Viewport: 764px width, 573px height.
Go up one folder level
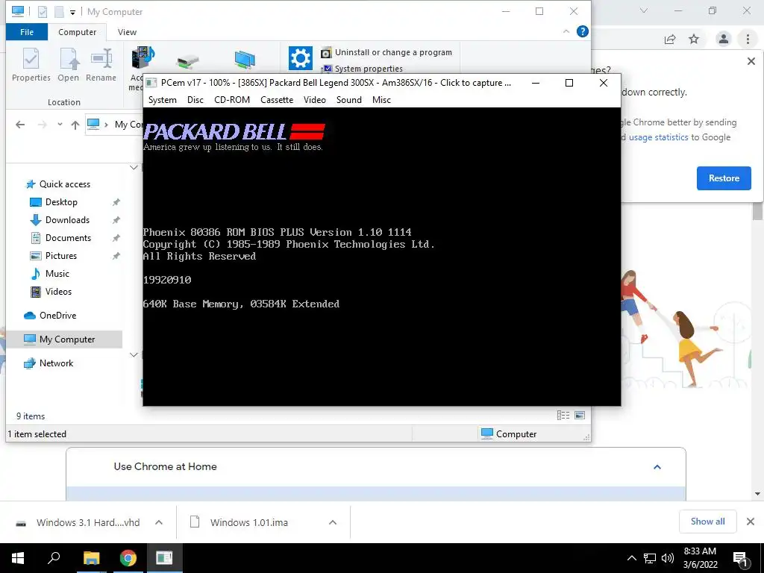click(x=75, y=125)
